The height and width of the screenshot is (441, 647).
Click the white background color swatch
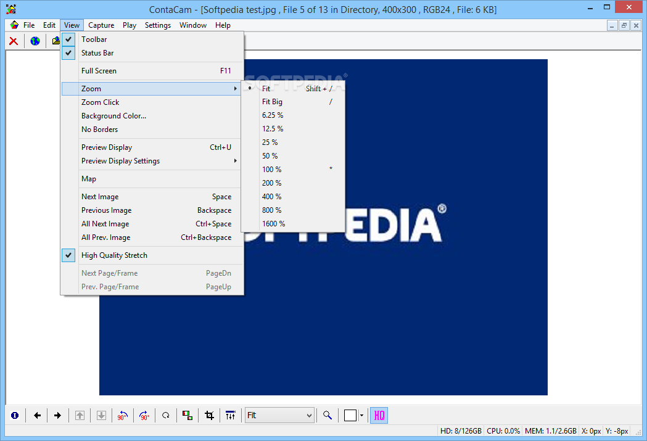click(x=350, y=416)
